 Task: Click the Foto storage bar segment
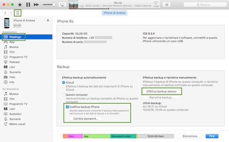pyautogui.click(x=75, y=136)
